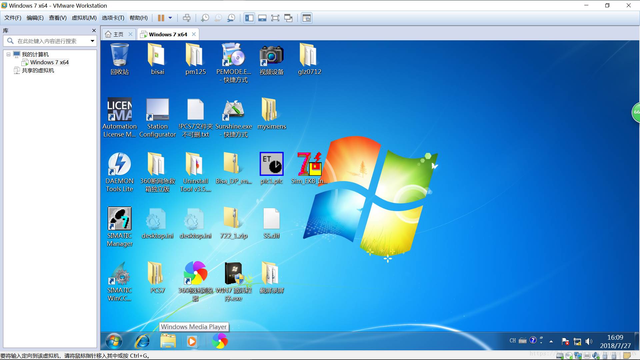
Task: Open Windows Media Player taskbar icon
Action: [x=192, y=341]
